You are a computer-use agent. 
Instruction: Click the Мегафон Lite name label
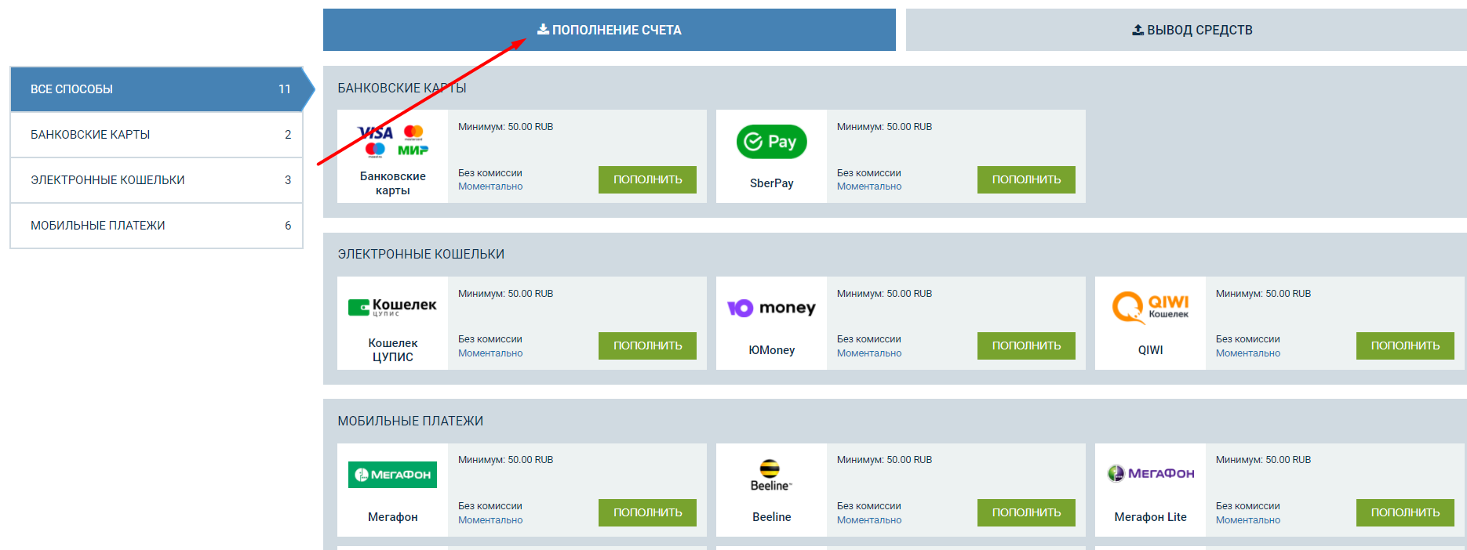tap(1151, 517)
